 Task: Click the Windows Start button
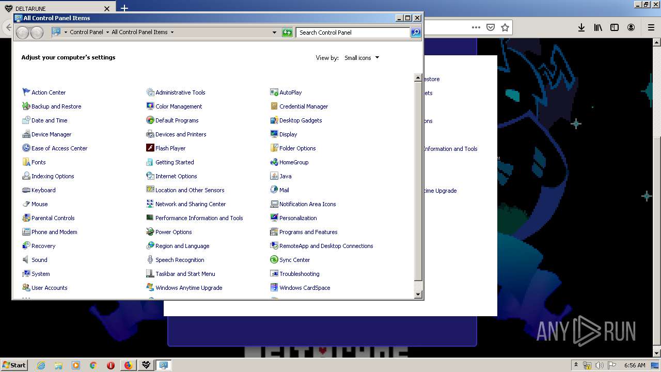[x=14, y=365]
